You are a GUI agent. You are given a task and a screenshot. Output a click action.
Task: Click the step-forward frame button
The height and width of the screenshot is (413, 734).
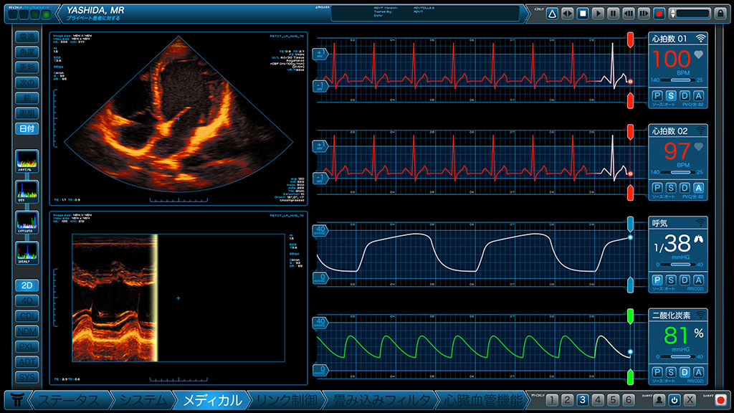click(643, 14)
